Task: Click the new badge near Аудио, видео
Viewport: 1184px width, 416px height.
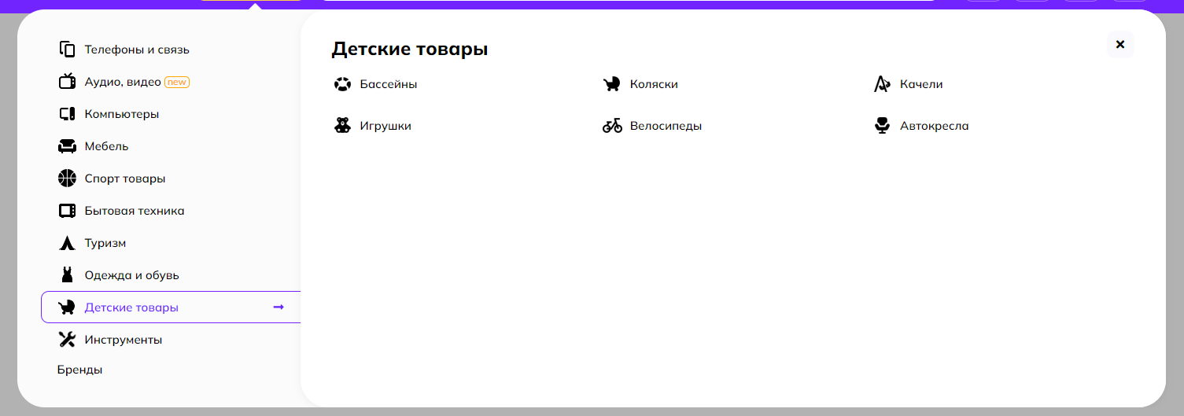Action: [x=177, y=82]
